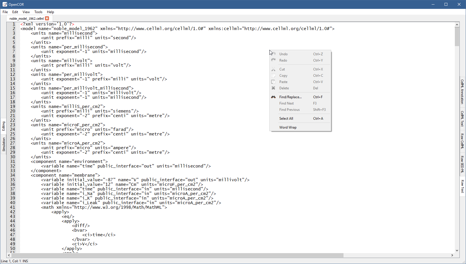Switch to the Simulation mode tab
The width and height of the screenshot is (466, 264).
pyautogui.click(x=4, y=144)
